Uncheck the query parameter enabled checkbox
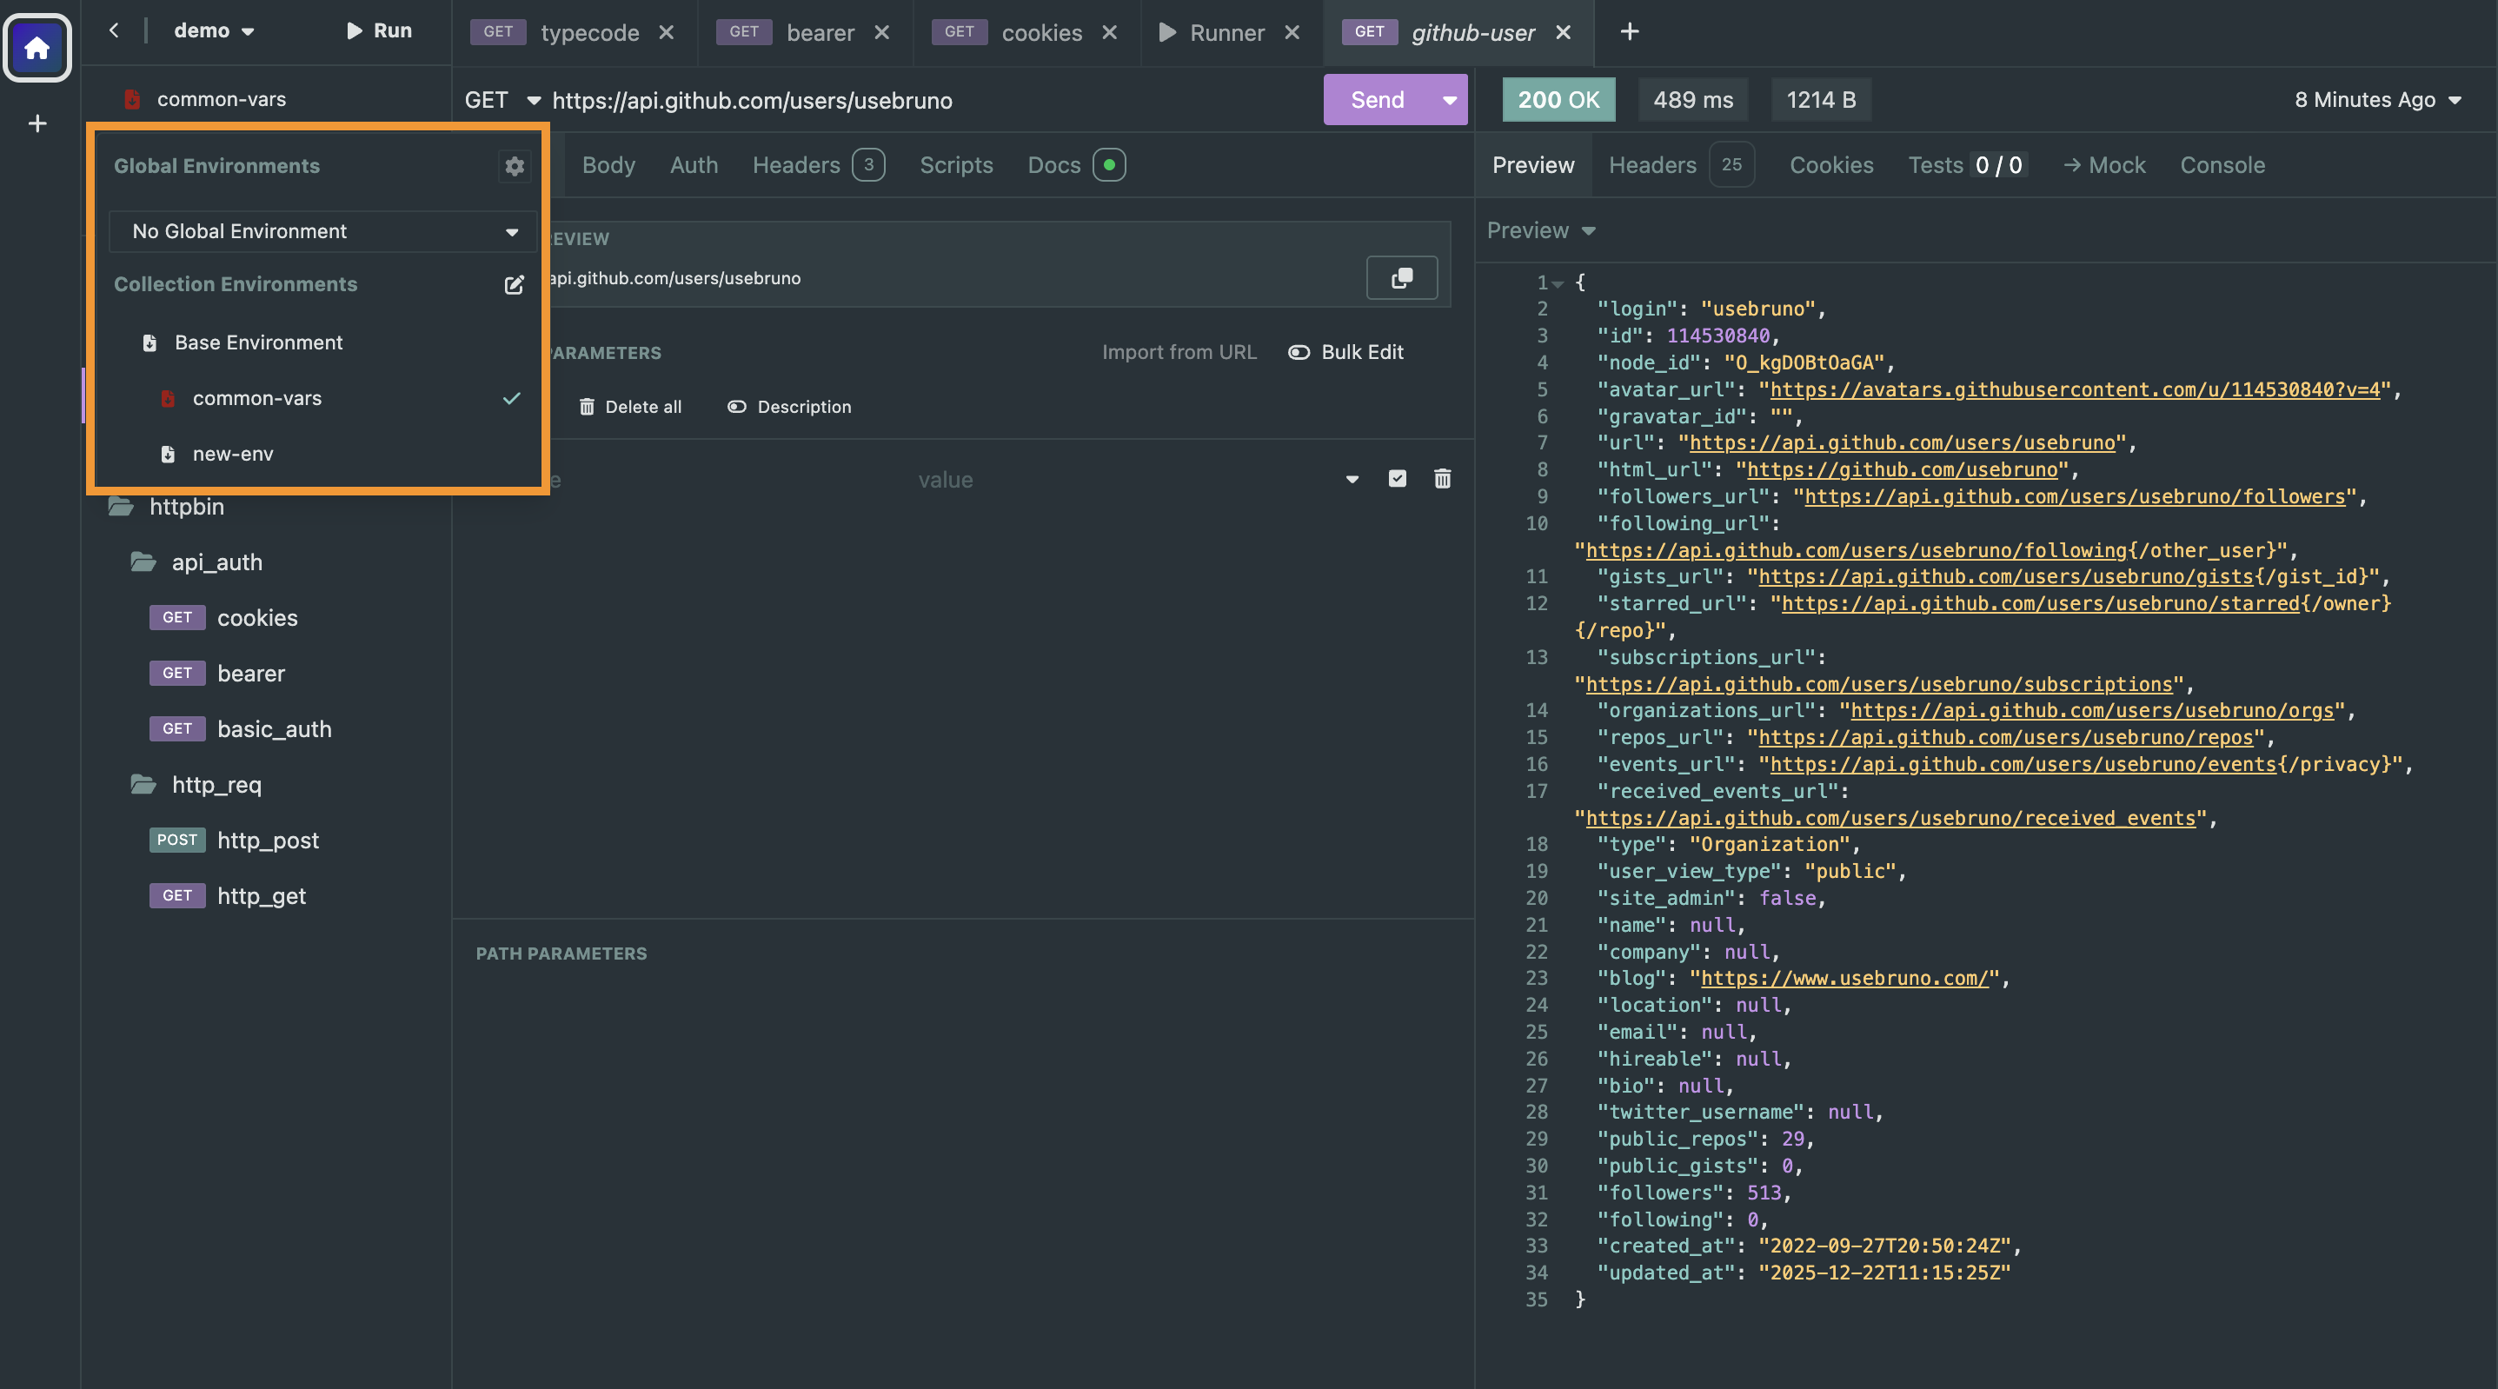Image resolution: width=2498 pixels, height=1389 pixels. pyautogui.click(x=1397, y=479)
